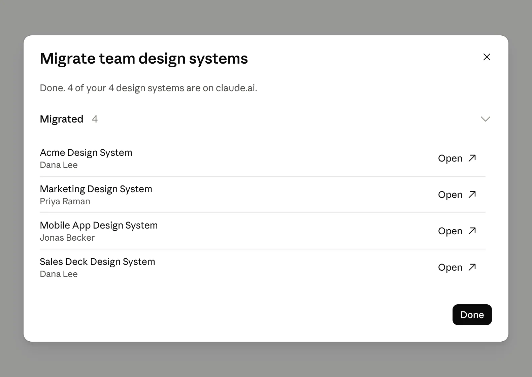Viewport: 532px width, 377px height.
Task: Click the status text about claude.ai
Action: coord(148,88)
